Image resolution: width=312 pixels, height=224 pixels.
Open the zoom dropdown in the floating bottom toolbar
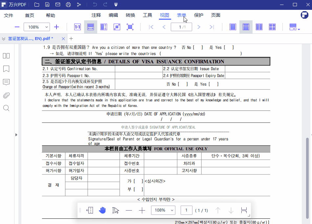pyautogui.click(x=163, y=210)
